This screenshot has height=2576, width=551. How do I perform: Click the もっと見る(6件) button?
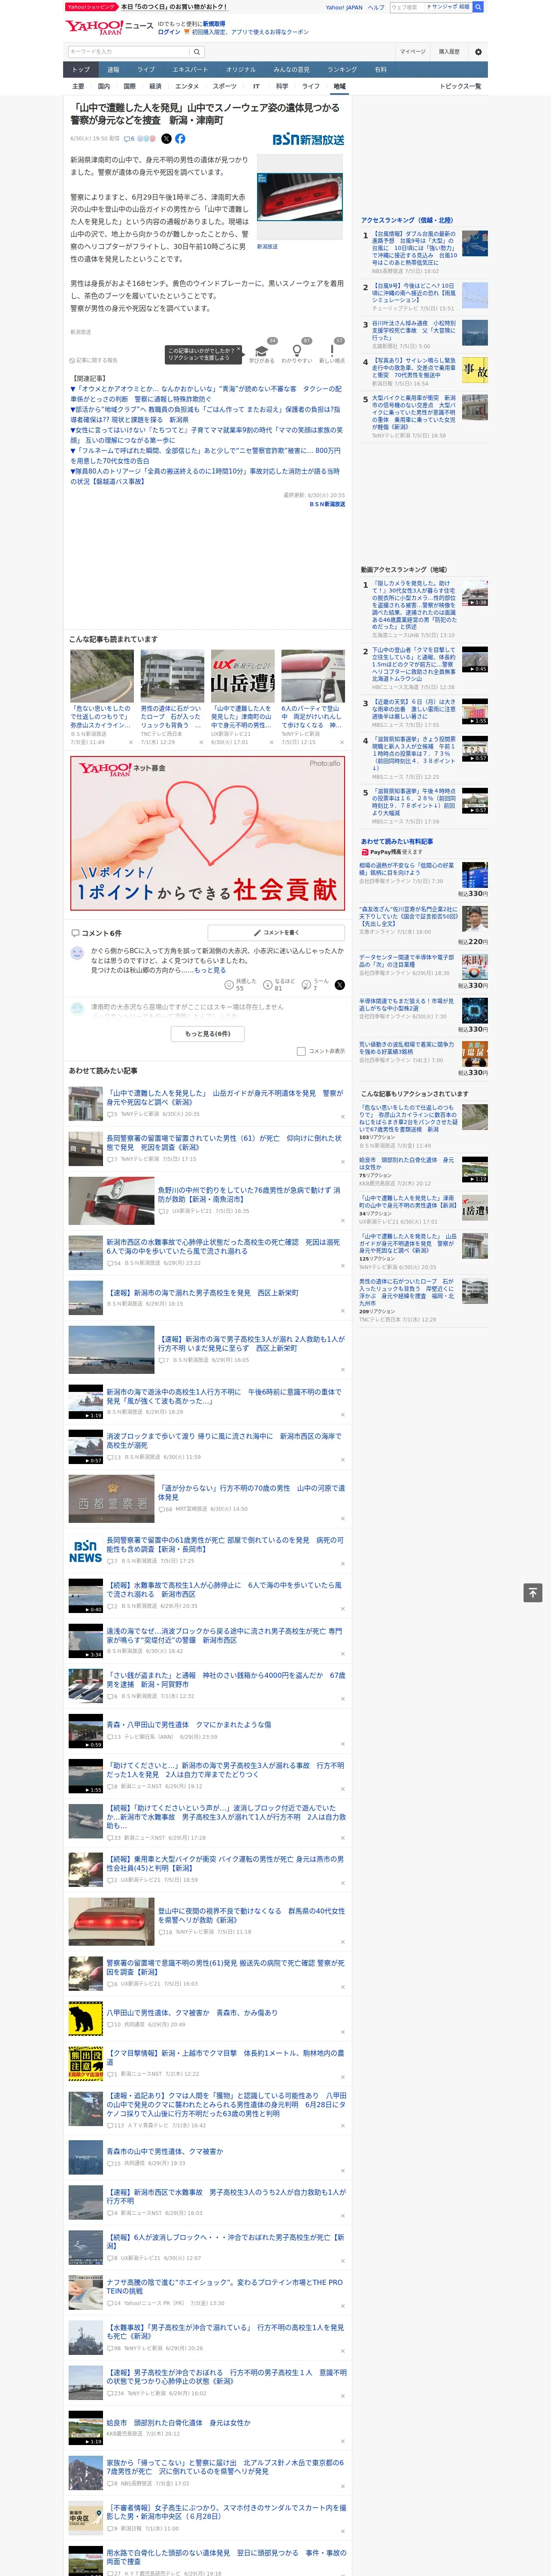[208, 1033]
